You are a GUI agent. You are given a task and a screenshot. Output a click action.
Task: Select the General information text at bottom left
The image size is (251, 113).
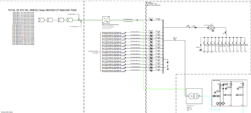coord(7,112)
